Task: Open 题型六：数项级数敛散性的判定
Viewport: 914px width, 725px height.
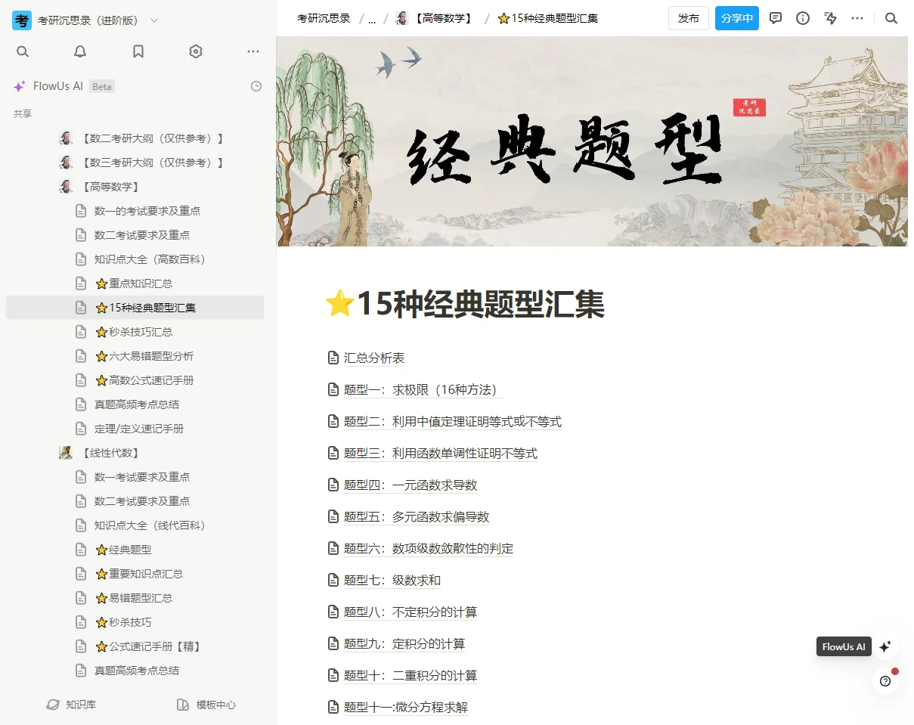Action: [x=429, y=548]
